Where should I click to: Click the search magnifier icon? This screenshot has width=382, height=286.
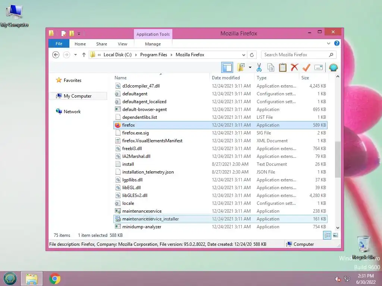coord(331,55)
